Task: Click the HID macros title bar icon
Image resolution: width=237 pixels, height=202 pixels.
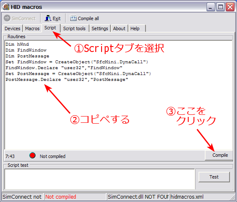Action: coord(6,7)
